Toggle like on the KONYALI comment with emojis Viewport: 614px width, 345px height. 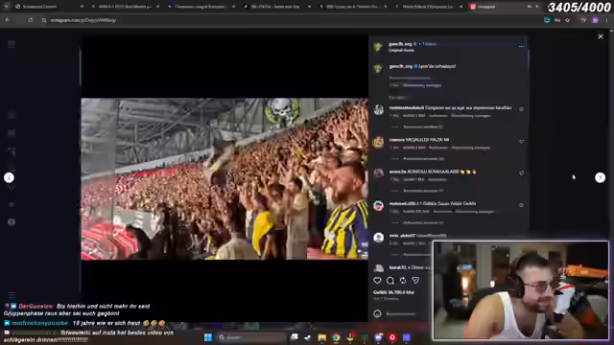(521, 173)
